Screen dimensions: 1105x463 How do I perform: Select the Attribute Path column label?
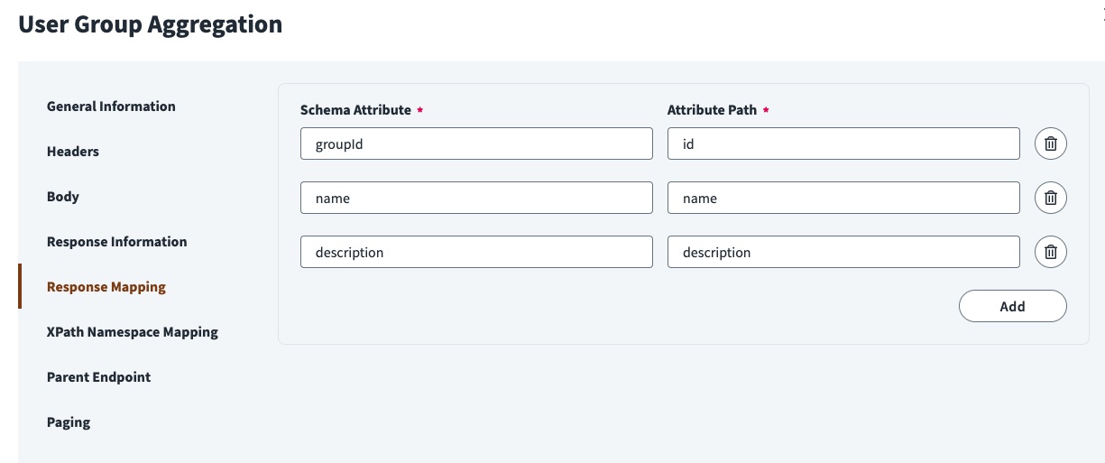pos(712,110)
